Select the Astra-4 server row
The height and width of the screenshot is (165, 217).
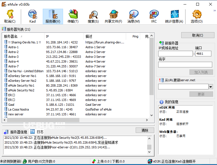(x=76, y=61)
